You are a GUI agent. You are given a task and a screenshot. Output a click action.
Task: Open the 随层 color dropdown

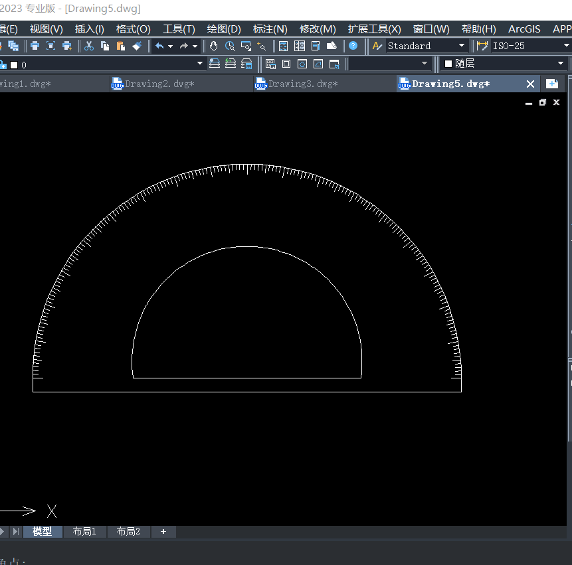coord(560,64)
